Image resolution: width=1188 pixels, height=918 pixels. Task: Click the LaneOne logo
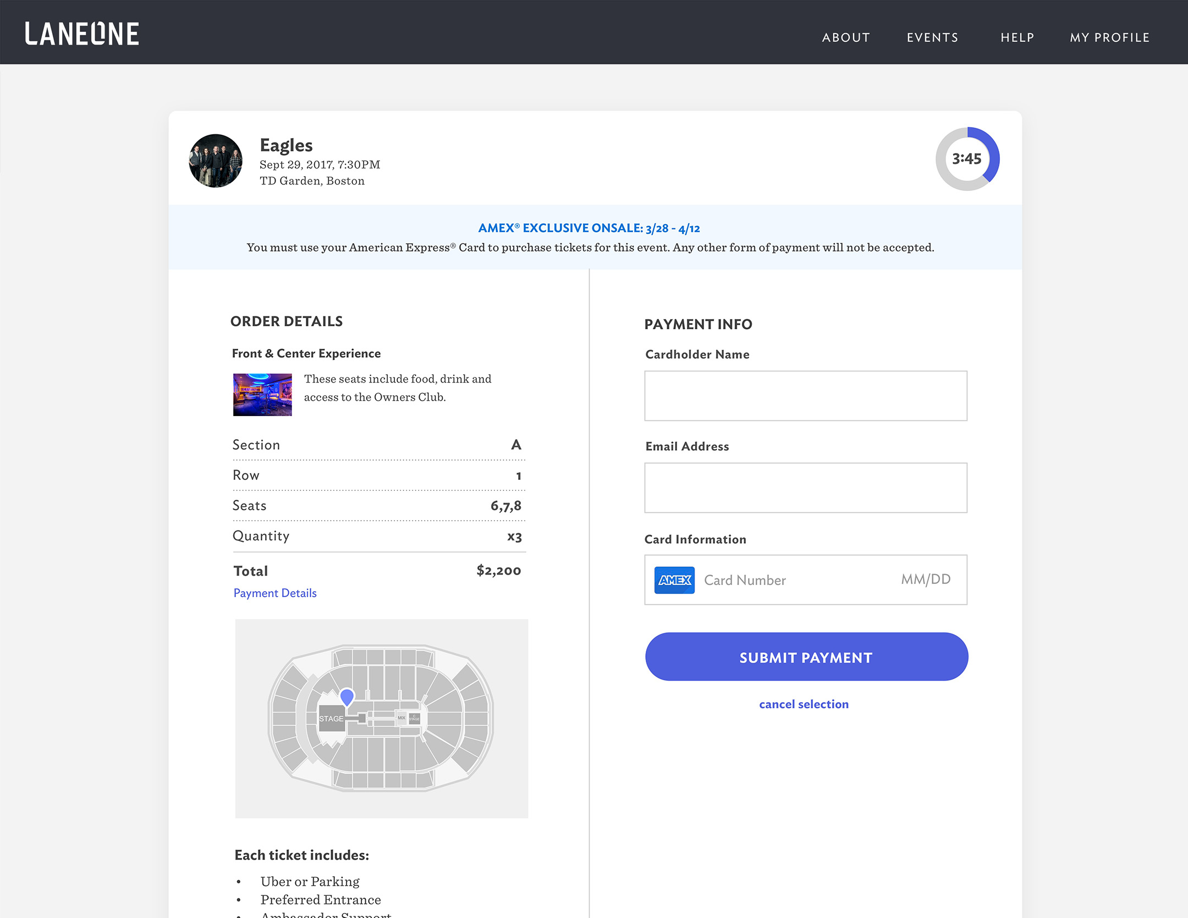(82, 34)
